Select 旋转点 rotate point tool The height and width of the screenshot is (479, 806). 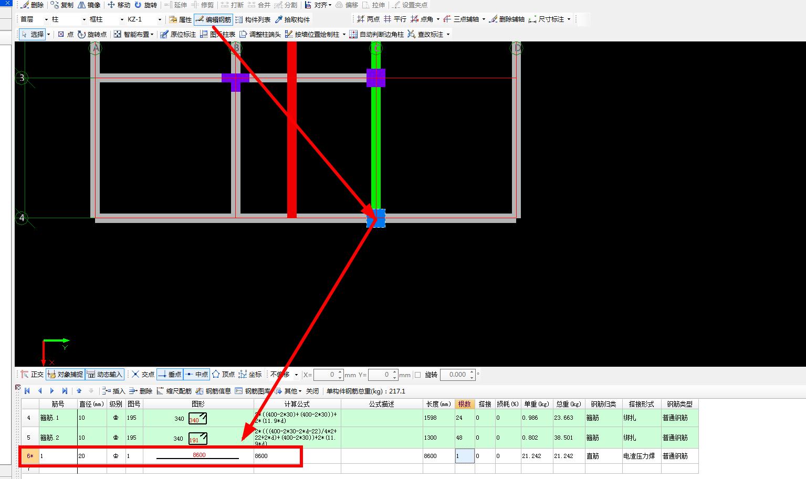click(x=92, y=34)
